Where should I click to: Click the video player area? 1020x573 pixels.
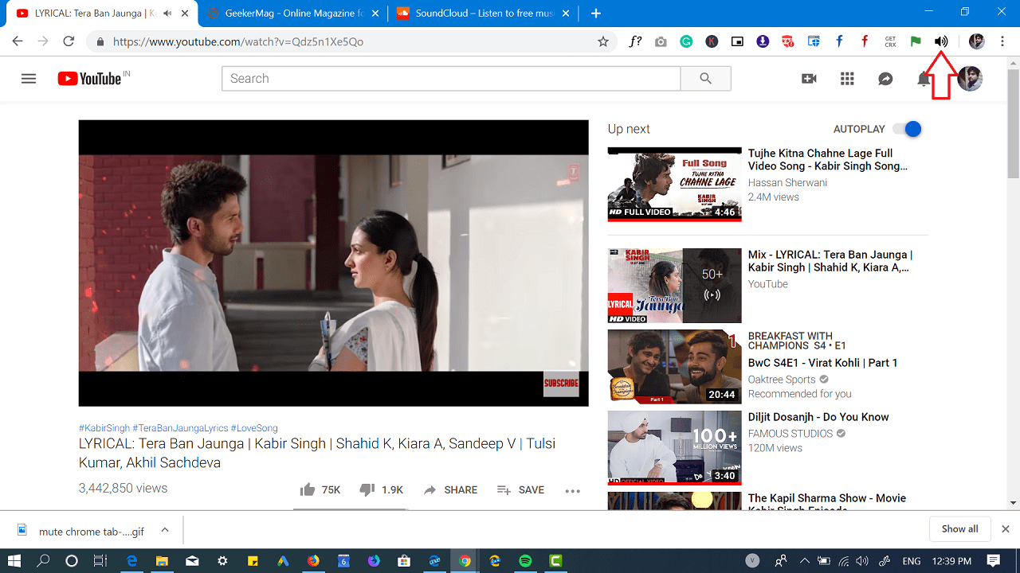(333, 263)
